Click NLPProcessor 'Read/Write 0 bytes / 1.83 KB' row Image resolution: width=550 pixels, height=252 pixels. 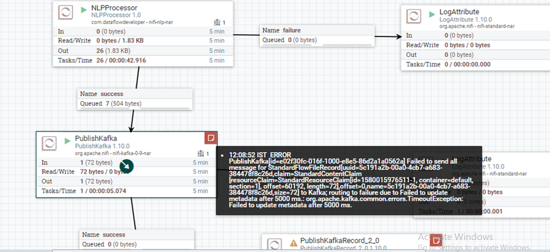click(x=143, y=41)
